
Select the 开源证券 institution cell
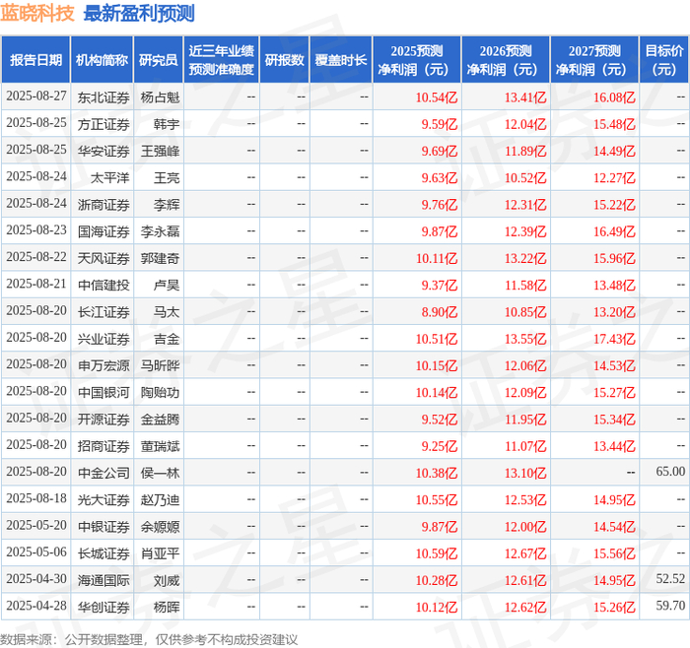tap(103, 420)
